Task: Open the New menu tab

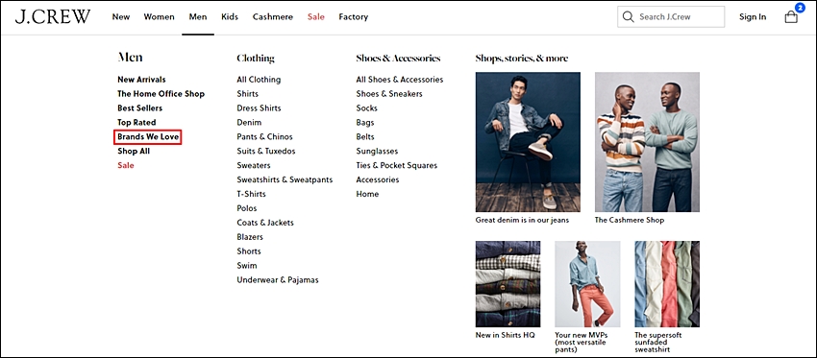Action: [121, 16]
